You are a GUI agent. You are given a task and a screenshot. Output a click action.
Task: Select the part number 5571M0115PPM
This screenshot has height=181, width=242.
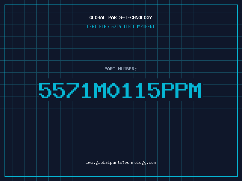tap(120, 90)
